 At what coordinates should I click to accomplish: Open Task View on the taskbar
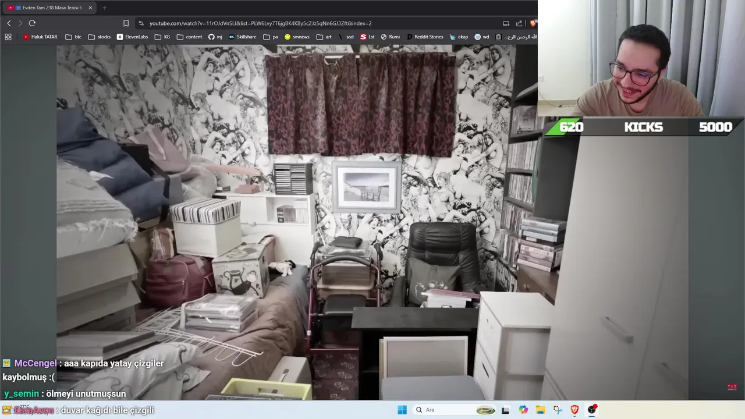(505, 410)
